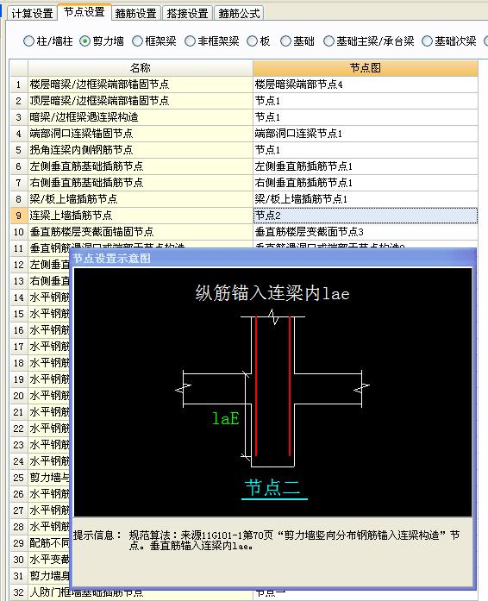The width and height of the screenshot is (488, 601).
Task: Click the 节点2 cell in row 9
Action: click(x=366, y=216)
